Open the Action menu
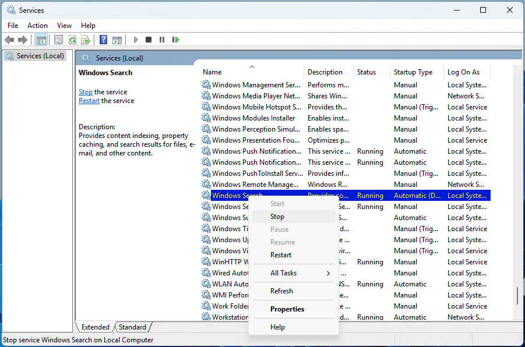The image size is (525, 347). tap(37, 25)
